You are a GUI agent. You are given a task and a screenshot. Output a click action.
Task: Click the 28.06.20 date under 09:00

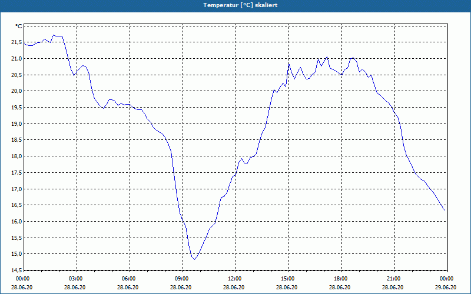click(181, 287)
